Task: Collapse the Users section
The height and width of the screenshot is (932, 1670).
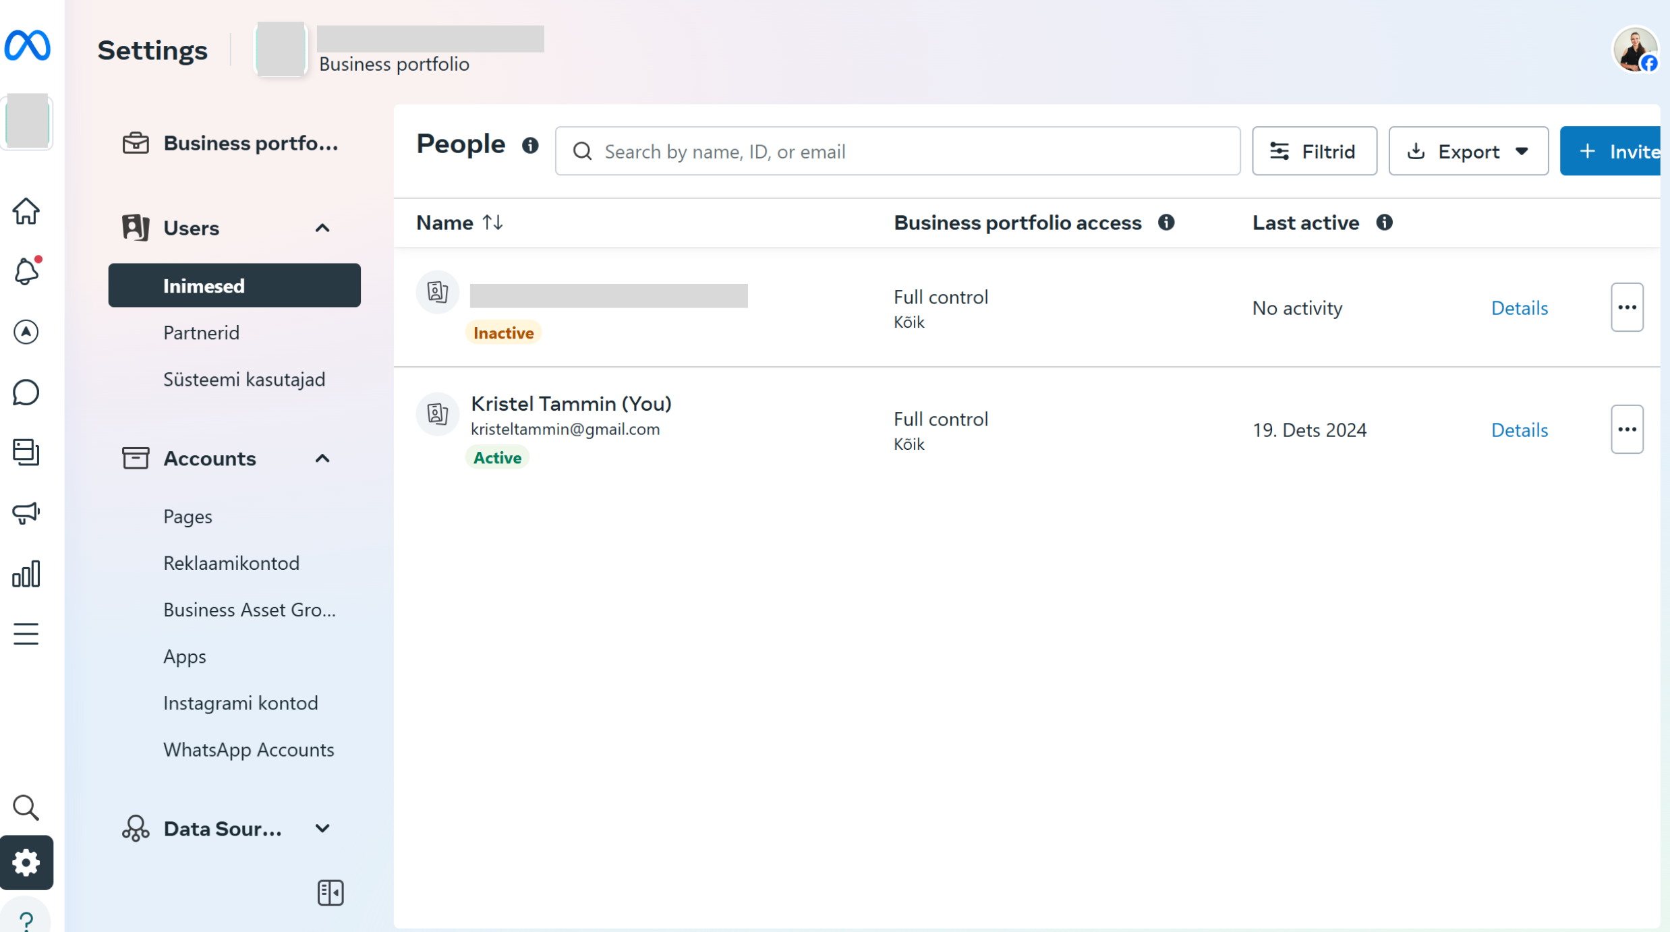Action: 322,228
